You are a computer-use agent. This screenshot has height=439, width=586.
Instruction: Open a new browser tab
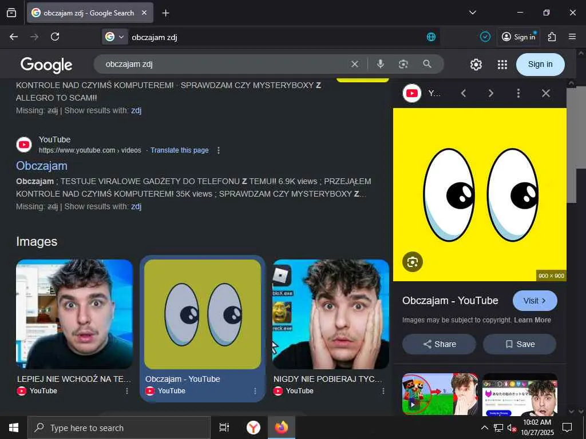pyautogui.click(x=165, y=13)
